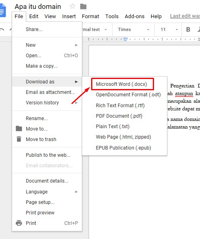This screenshot has width=200, height=239.
Task: Click the document title Apa itu domain
Action: [38, 6]
